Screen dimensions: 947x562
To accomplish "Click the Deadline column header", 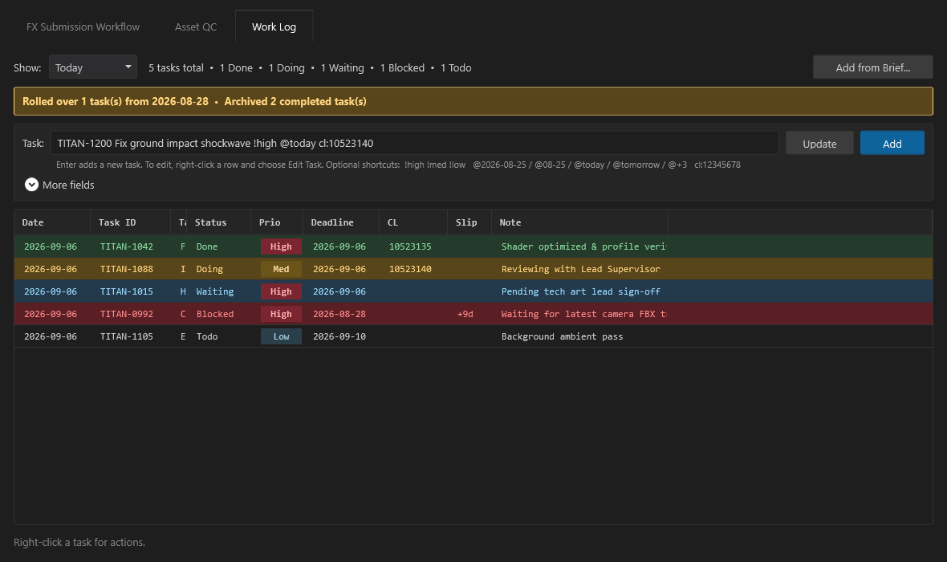I will (x=340, y=222).
